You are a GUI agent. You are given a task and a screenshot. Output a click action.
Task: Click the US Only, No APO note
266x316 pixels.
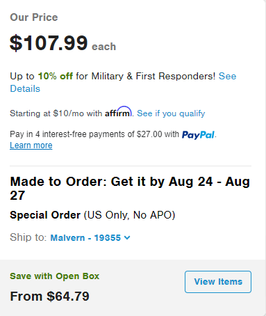(129, 215)
